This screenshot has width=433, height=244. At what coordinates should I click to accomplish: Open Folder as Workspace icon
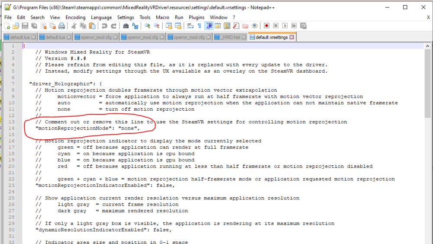tap(245, 26)
